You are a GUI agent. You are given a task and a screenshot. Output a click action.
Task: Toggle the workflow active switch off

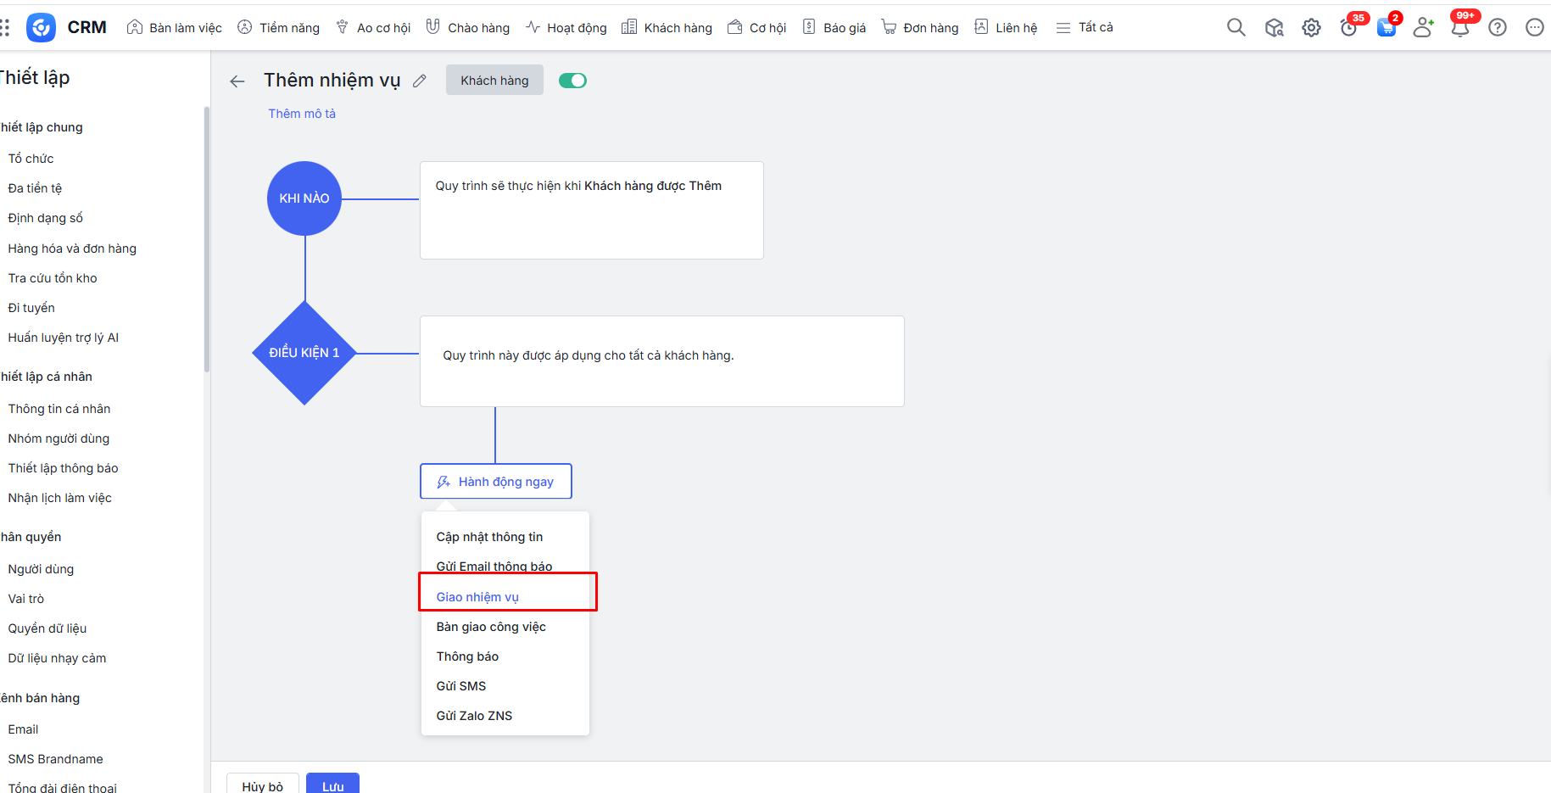(x=572, y=81)
